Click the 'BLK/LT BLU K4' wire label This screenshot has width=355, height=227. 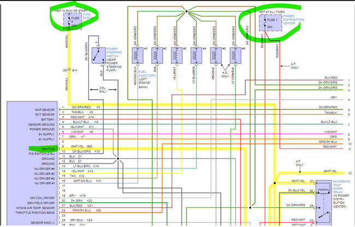(86, 122)
